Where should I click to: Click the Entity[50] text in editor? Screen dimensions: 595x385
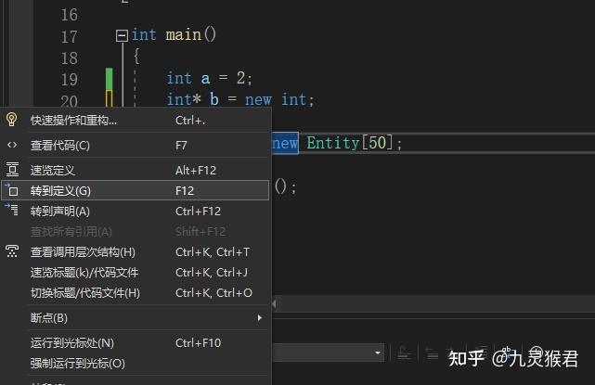tap(349, 143)
